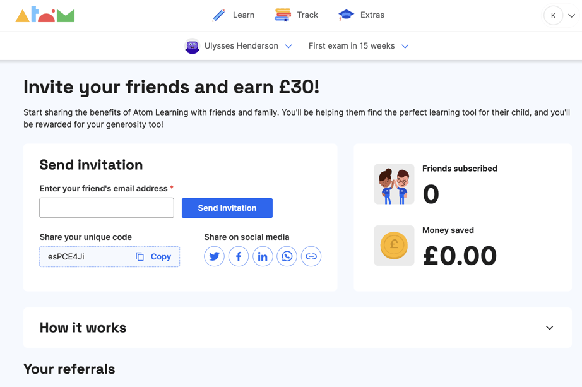582x387 pixels.
Task: Go to the Track section
Action: [x=297, y=15]
